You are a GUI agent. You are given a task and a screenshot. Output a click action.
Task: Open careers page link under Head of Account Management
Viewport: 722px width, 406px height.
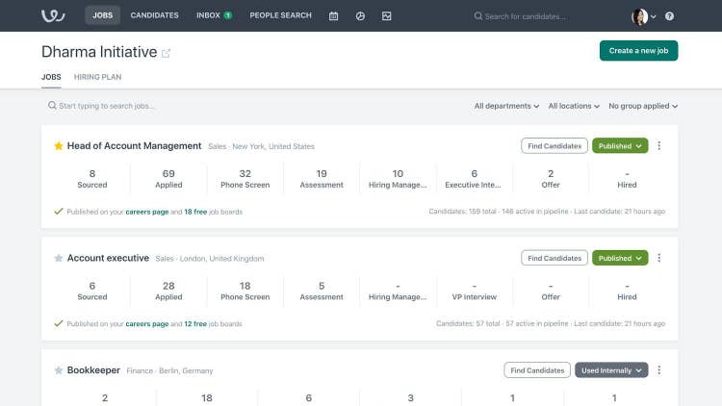[147, 212]
